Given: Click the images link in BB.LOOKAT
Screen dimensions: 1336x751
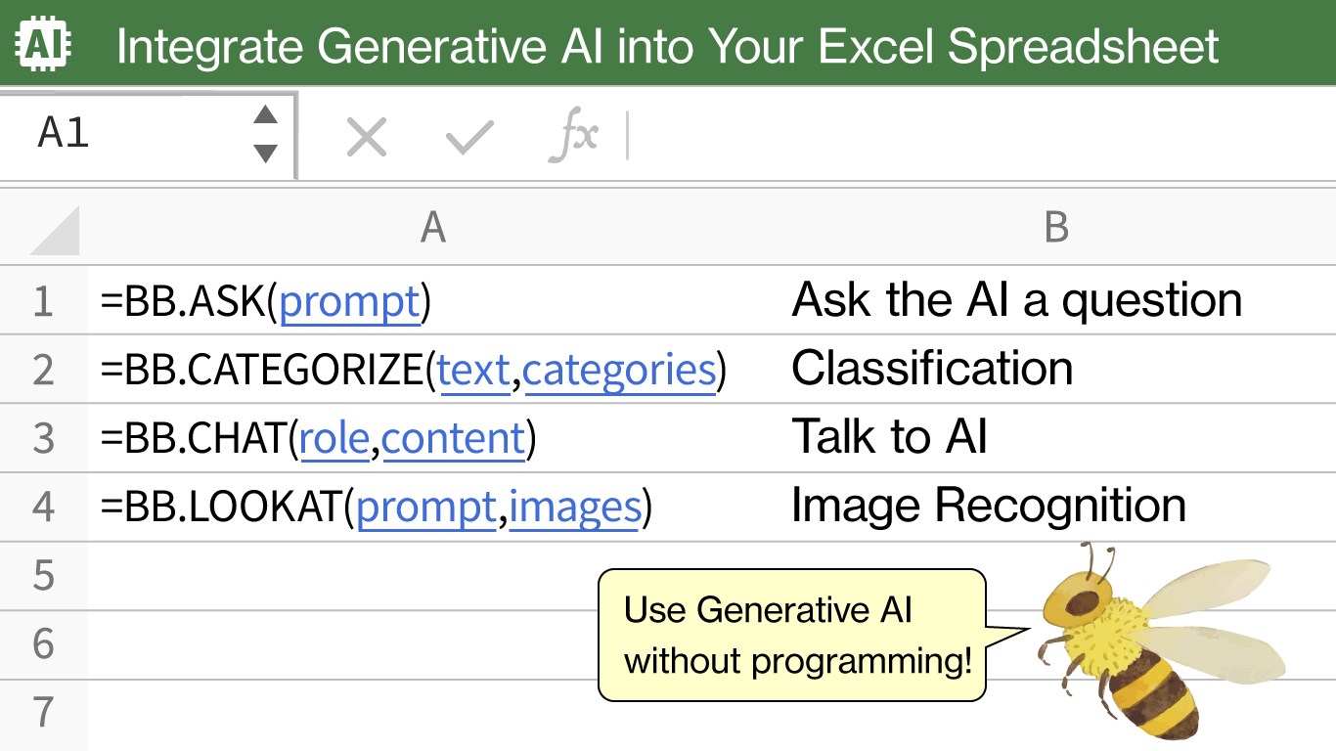Looking at the screenshot, I should [x=575, y=507].
